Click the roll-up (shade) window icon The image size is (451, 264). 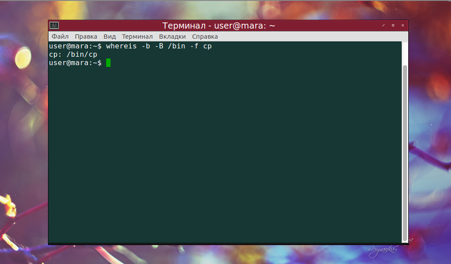[383, 26]
